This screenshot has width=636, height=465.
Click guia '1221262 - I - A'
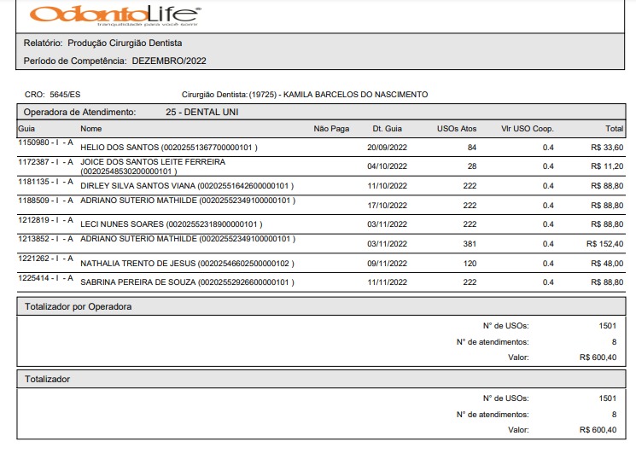(x=45, y=259)
